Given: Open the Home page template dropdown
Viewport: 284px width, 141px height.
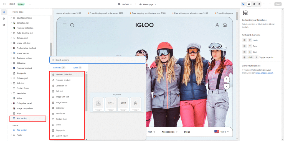Looking at the screenshot, I should tap(148, 4).
